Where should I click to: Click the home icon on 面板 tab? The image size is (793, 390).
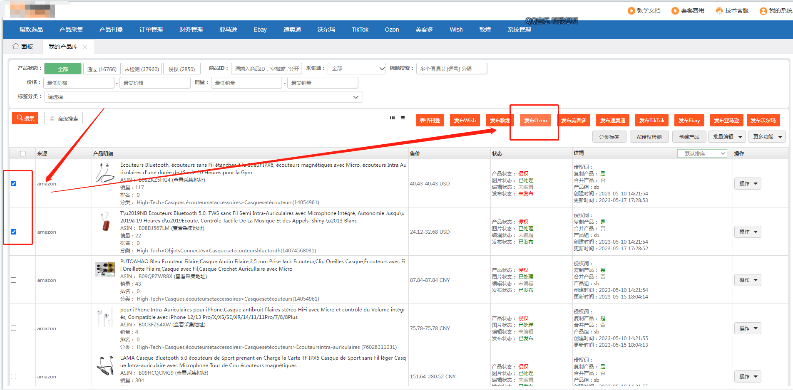click(16, 46)
